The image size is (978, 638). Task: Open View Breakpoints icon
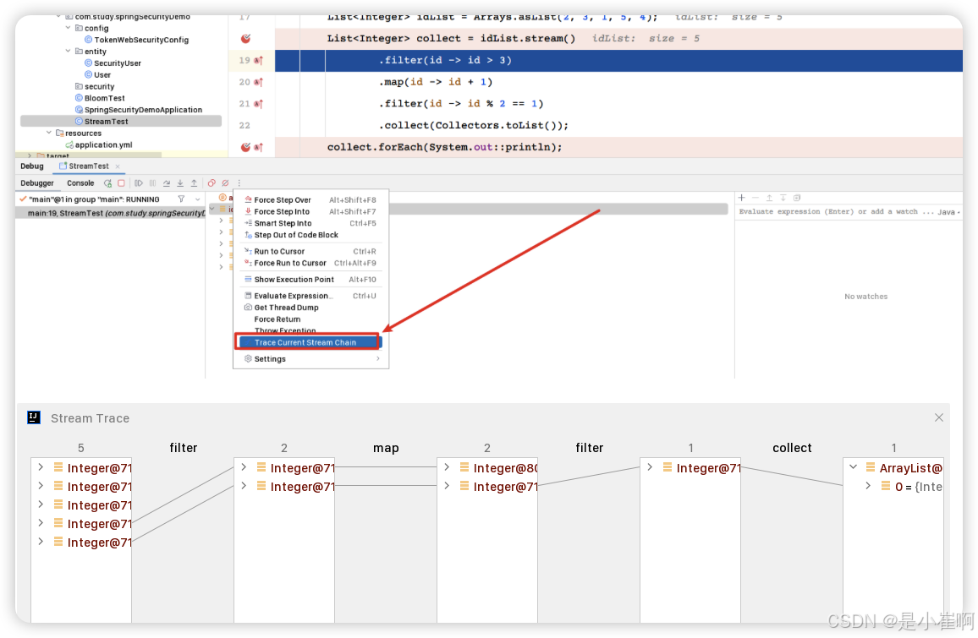[x=212, y=183]
